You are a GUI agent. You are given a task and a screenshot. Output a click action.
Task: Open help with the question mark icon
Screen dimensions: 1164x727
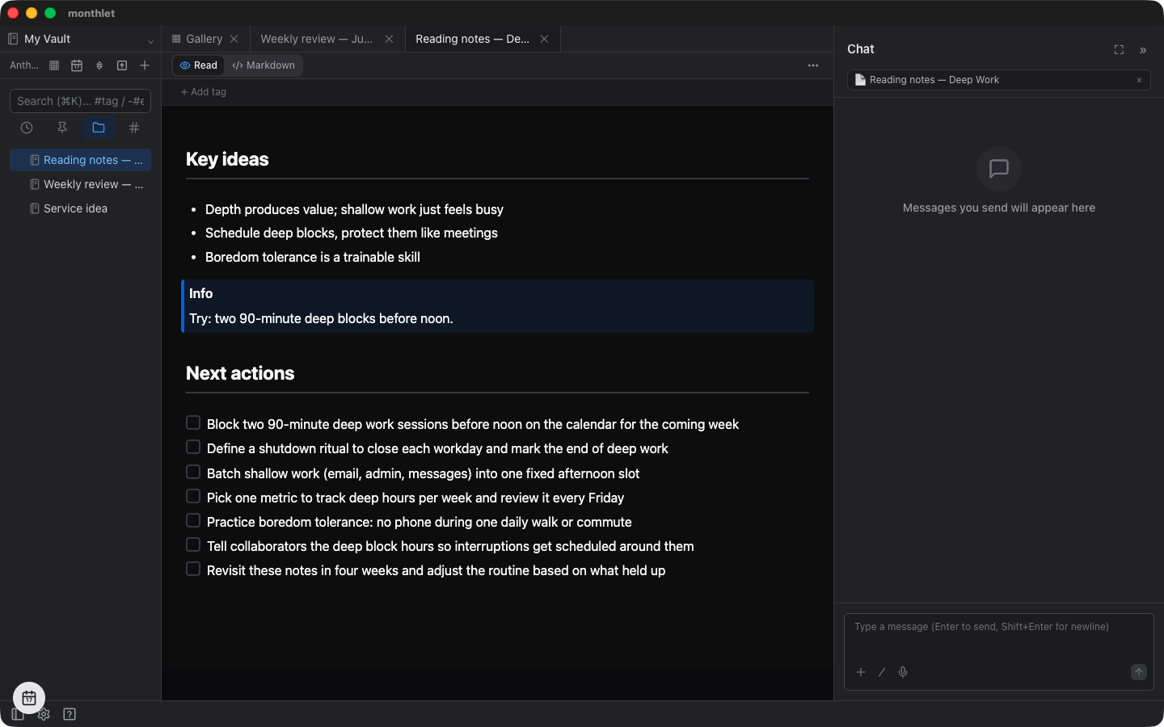(70, 714)
